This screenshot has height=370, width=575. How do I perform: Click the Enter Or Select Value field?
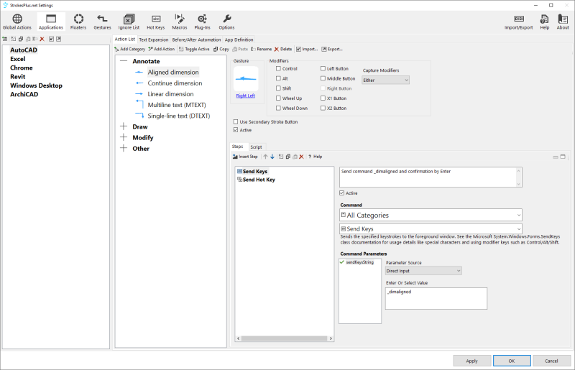(436, 298)
